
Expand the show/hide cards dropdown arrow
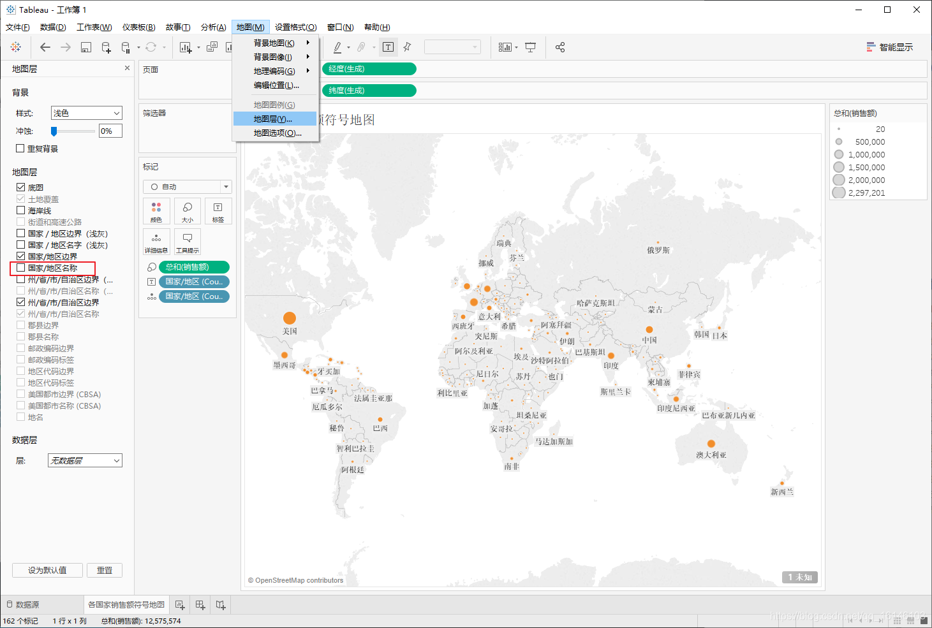pos(516,48)
